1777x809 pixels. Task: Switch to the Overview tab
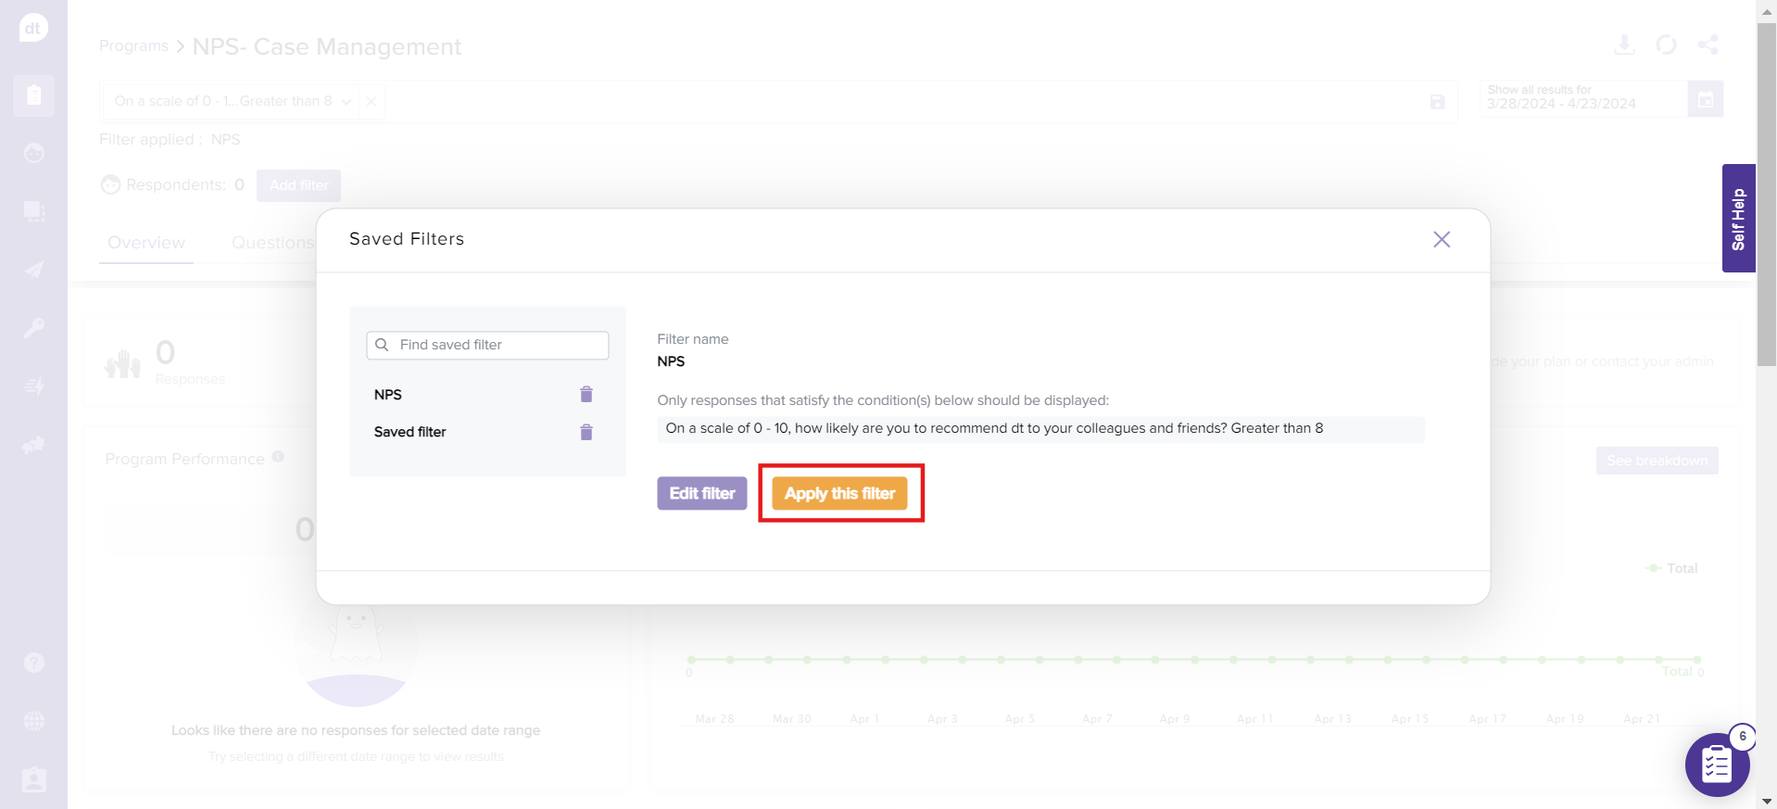coord(146,243)
